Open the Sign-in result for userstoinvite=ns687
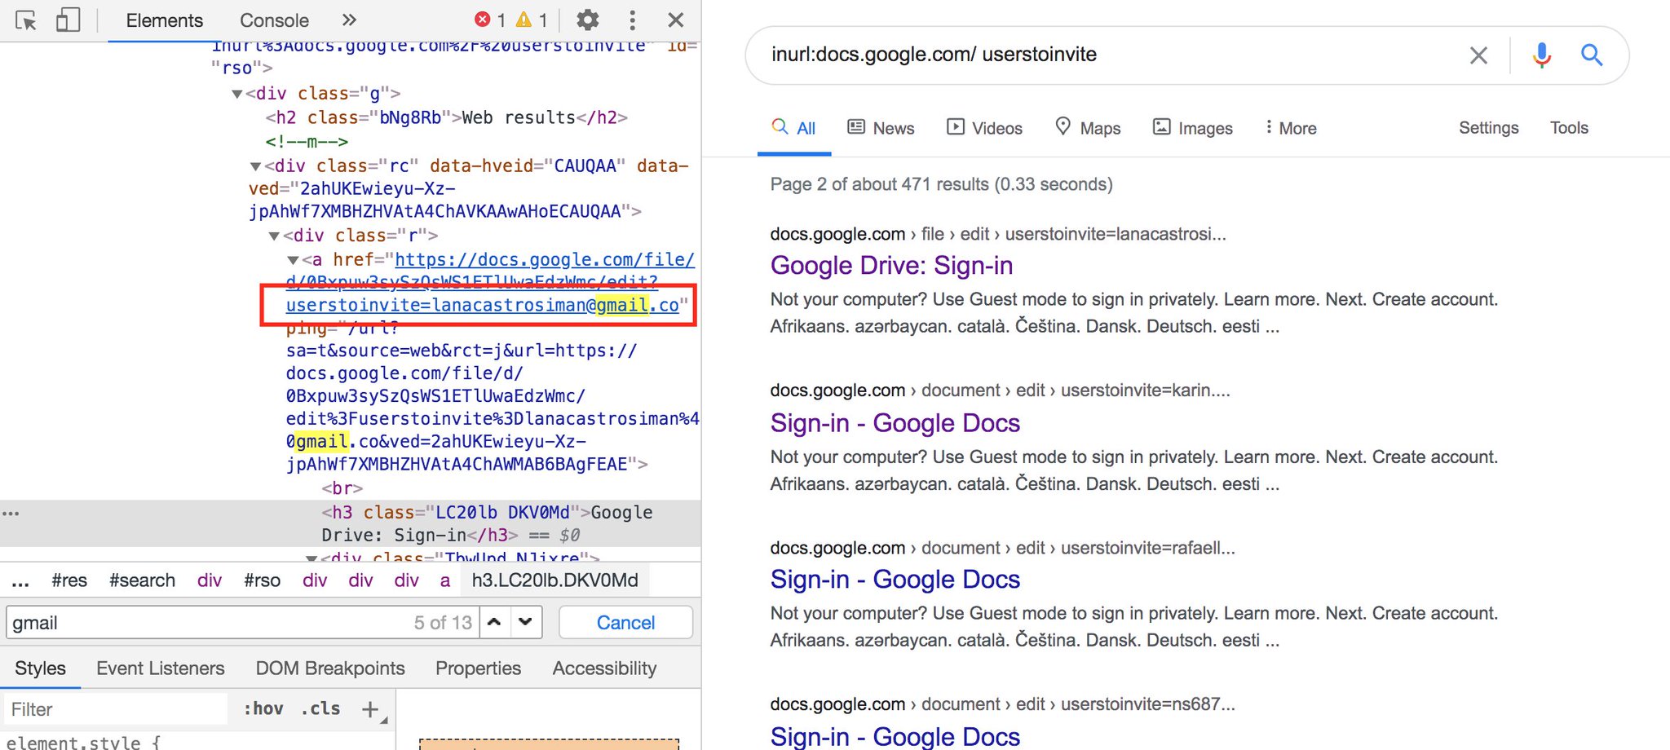 tap(895, 736)
